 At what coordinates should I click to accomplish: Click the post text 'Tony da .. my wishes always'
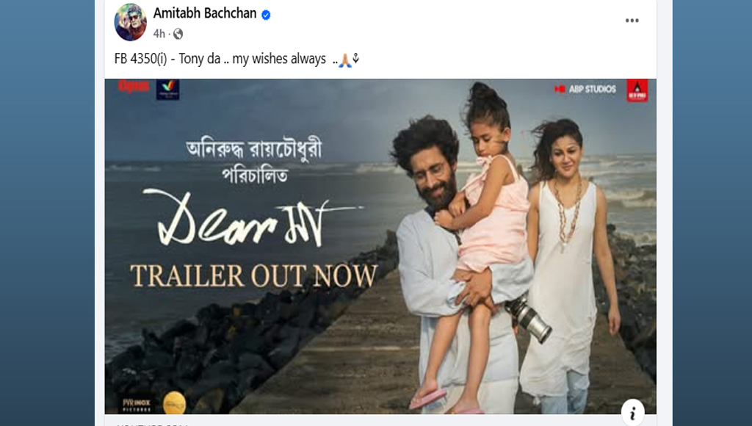[x=253, y=59]
